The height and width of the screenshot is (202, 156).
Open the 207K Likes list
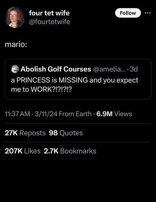pyautogui.click(x=23, y=151)
